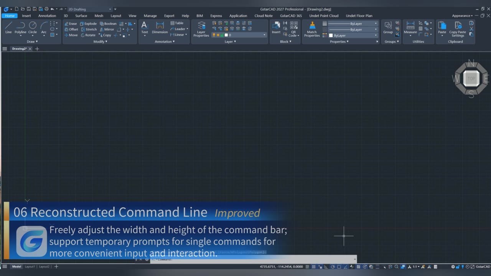
Task: Click the Cut scissors icon in Clipboard
Action: [x=471, y=29]
